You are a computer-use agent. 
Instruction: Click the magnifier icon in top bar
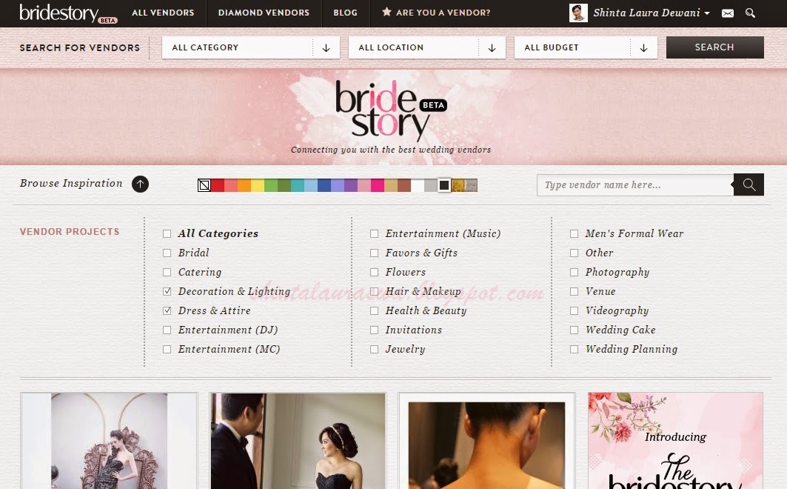[x=750, y=13]
